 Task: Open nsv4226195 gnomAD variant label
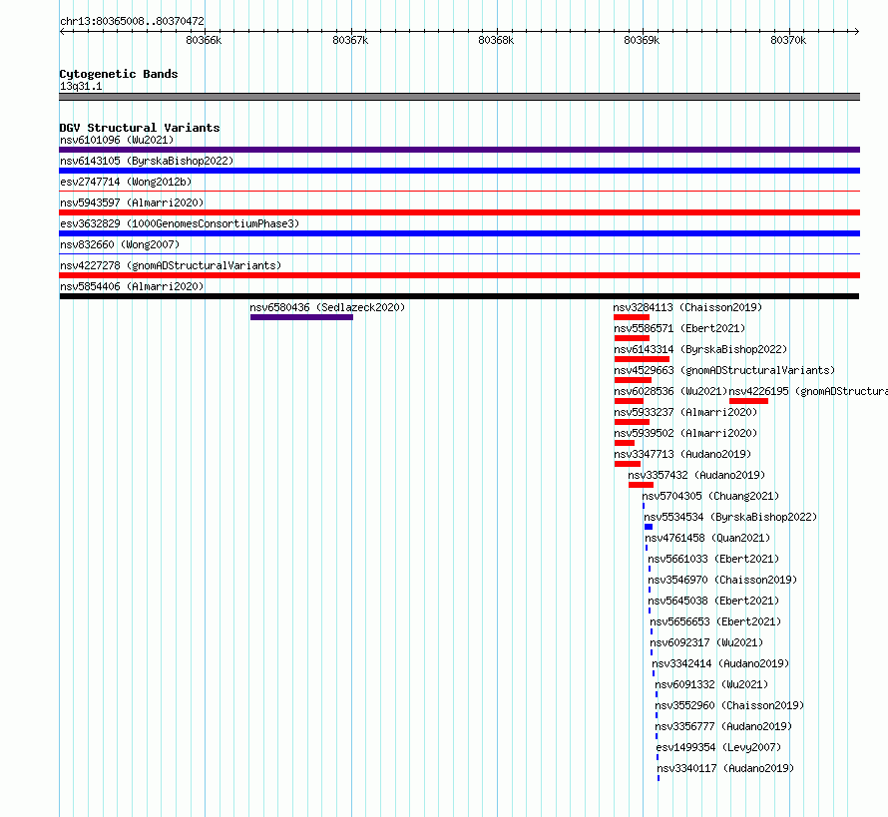808,391
